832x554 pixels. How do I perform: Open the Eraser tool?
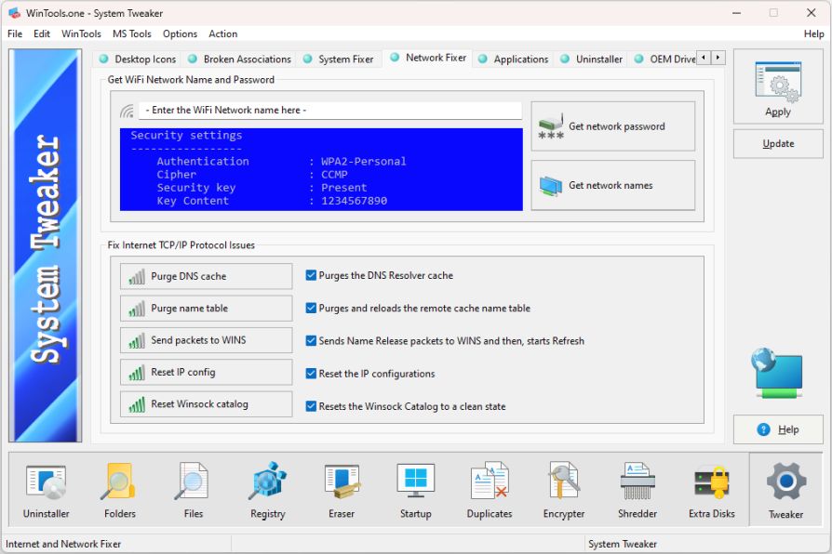(x=342, y=491)
